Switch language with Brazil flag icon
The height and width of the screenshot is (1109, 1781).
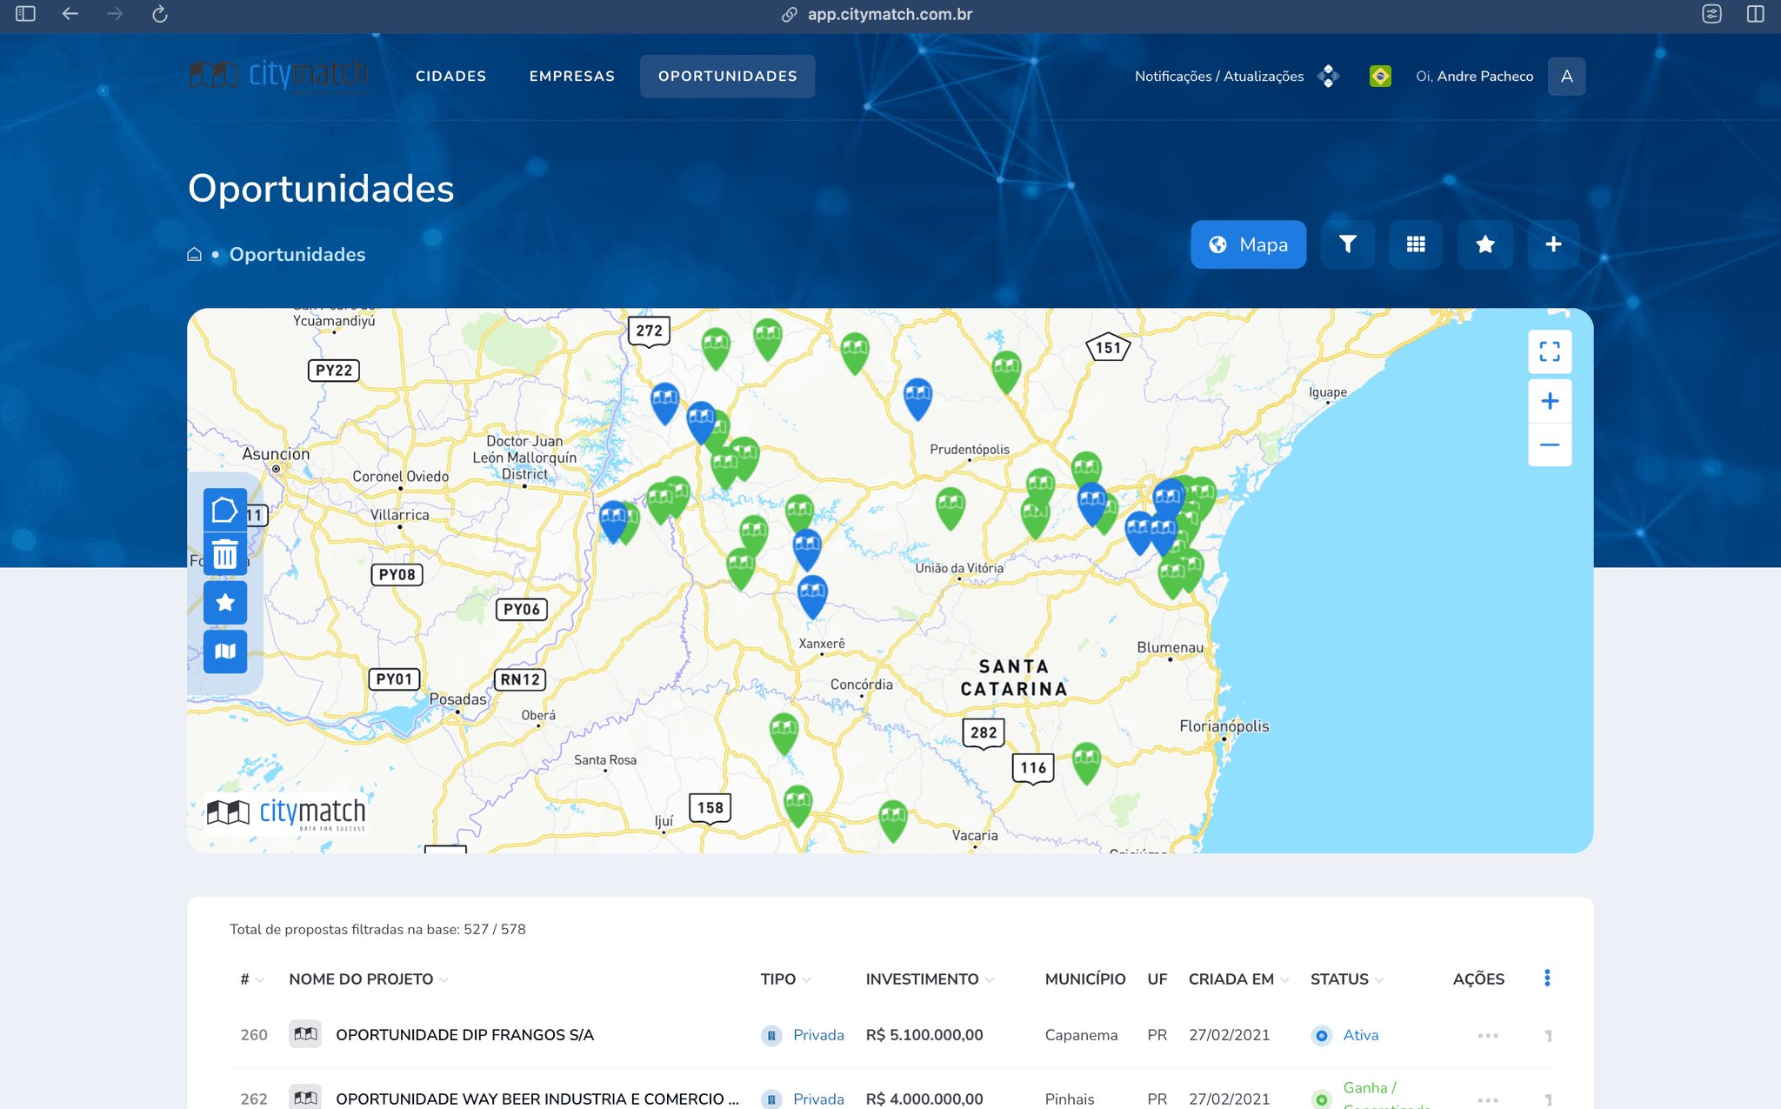tap(1380, 77)
